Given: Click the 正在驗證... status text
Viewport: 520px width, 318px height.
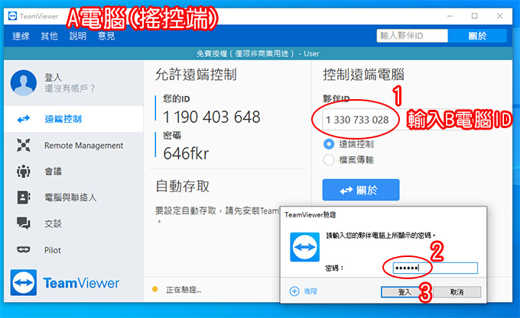Looking at the screenshot, I should pos(184,290).
